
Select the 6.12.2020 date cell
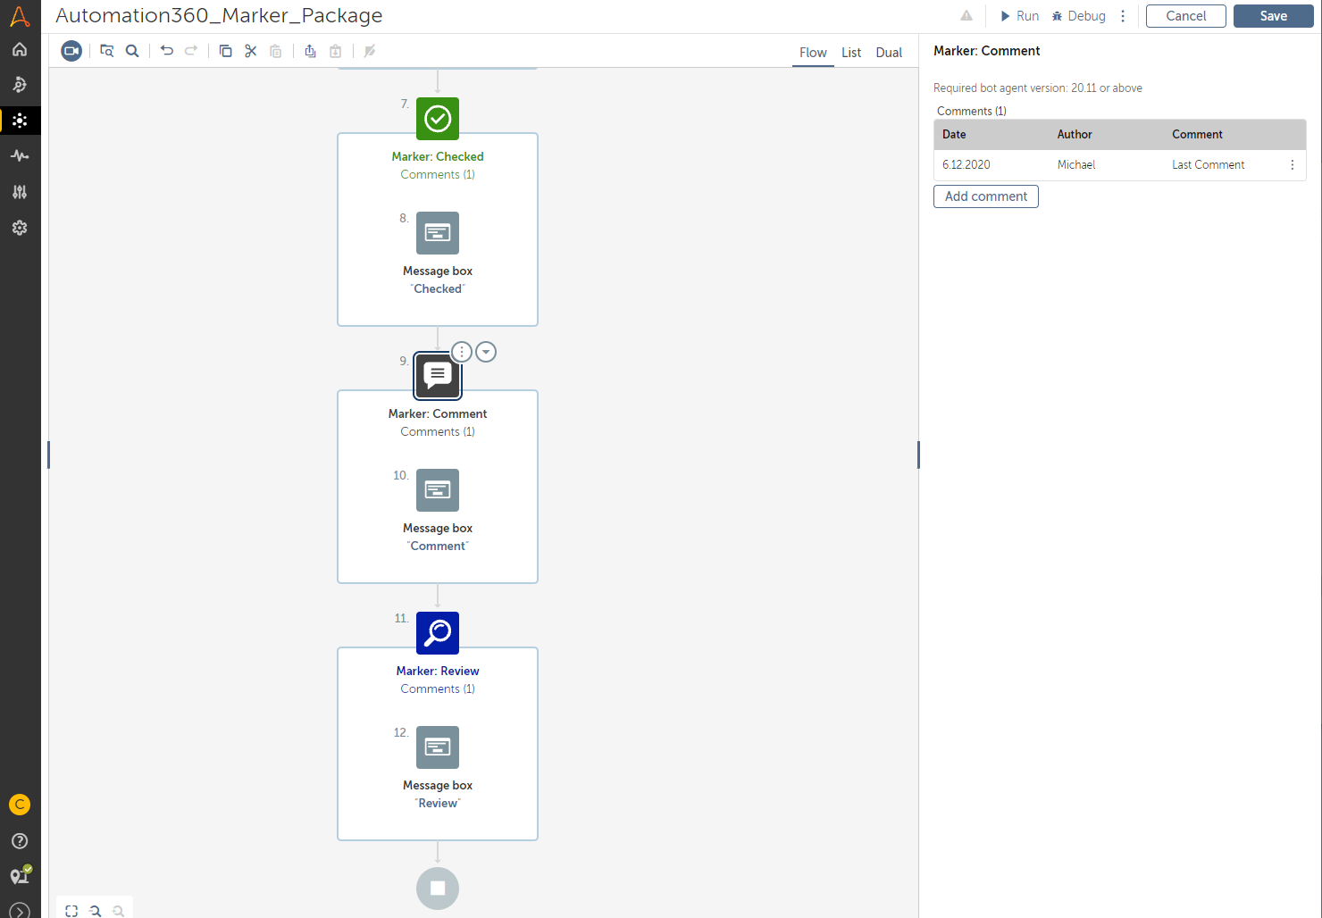click(x=966, y=165)
